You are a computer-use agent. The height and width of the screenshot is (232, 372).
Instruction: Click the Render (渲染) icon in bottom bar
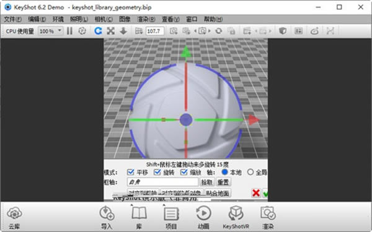[x=268, y=217]
